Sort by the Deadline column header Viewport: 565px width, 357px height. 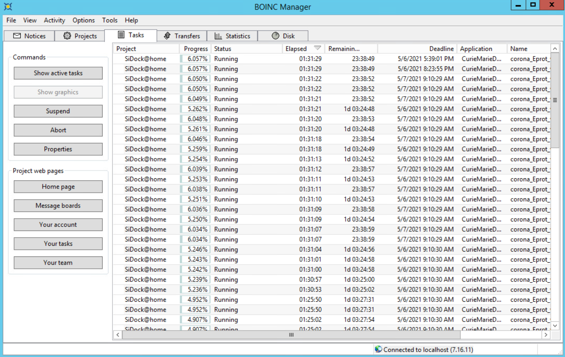coord(417,49)
